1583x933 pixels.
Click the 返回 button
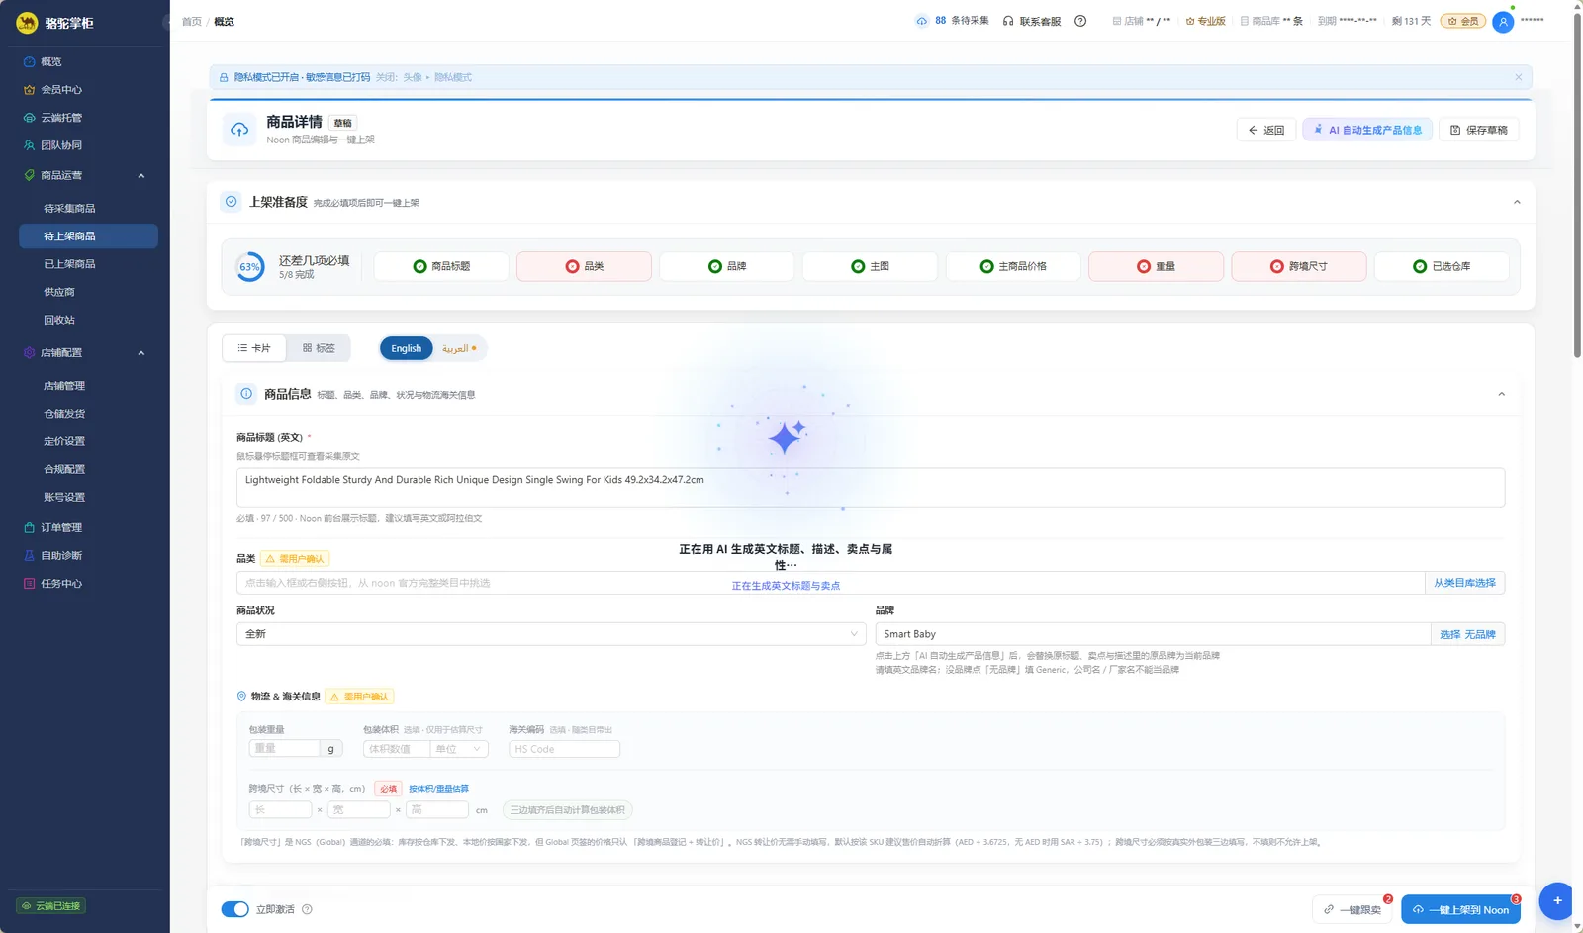tap(1266, 130)
